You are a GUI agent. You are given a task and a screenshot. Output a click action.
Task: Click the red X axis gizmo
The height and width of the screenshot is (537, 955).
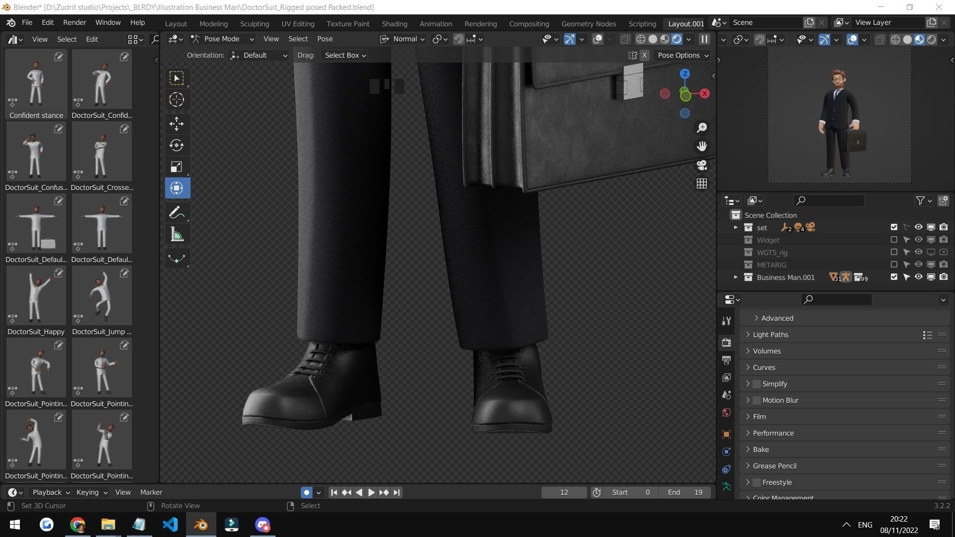click(705, 93)
